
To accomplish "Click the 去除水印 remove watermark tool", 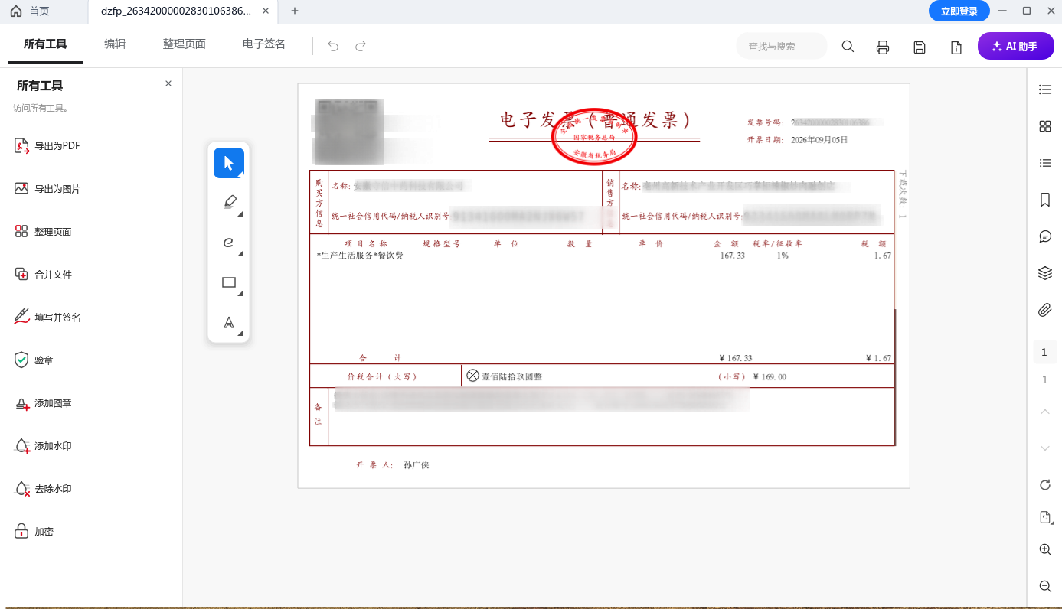I will [44, 489].
